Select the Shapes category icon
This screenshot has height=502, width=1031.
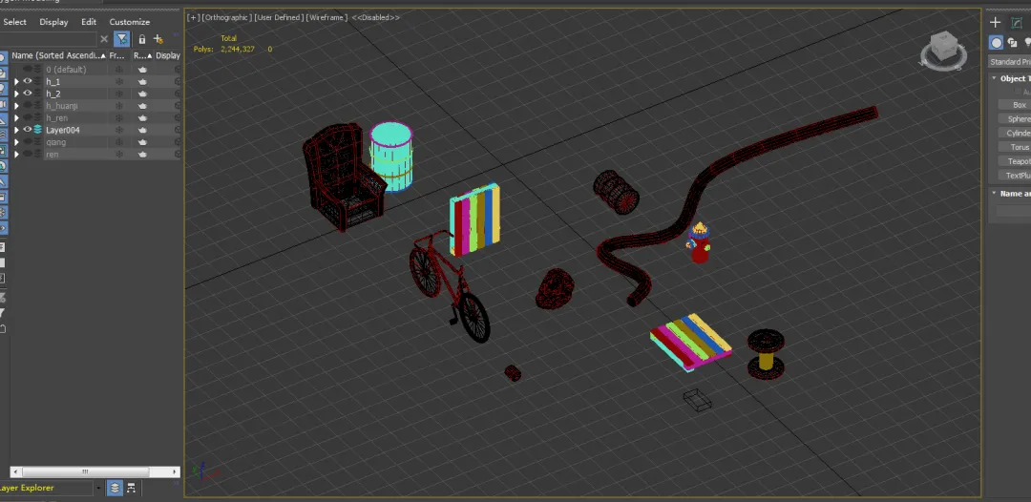(x=1012, y=43)
